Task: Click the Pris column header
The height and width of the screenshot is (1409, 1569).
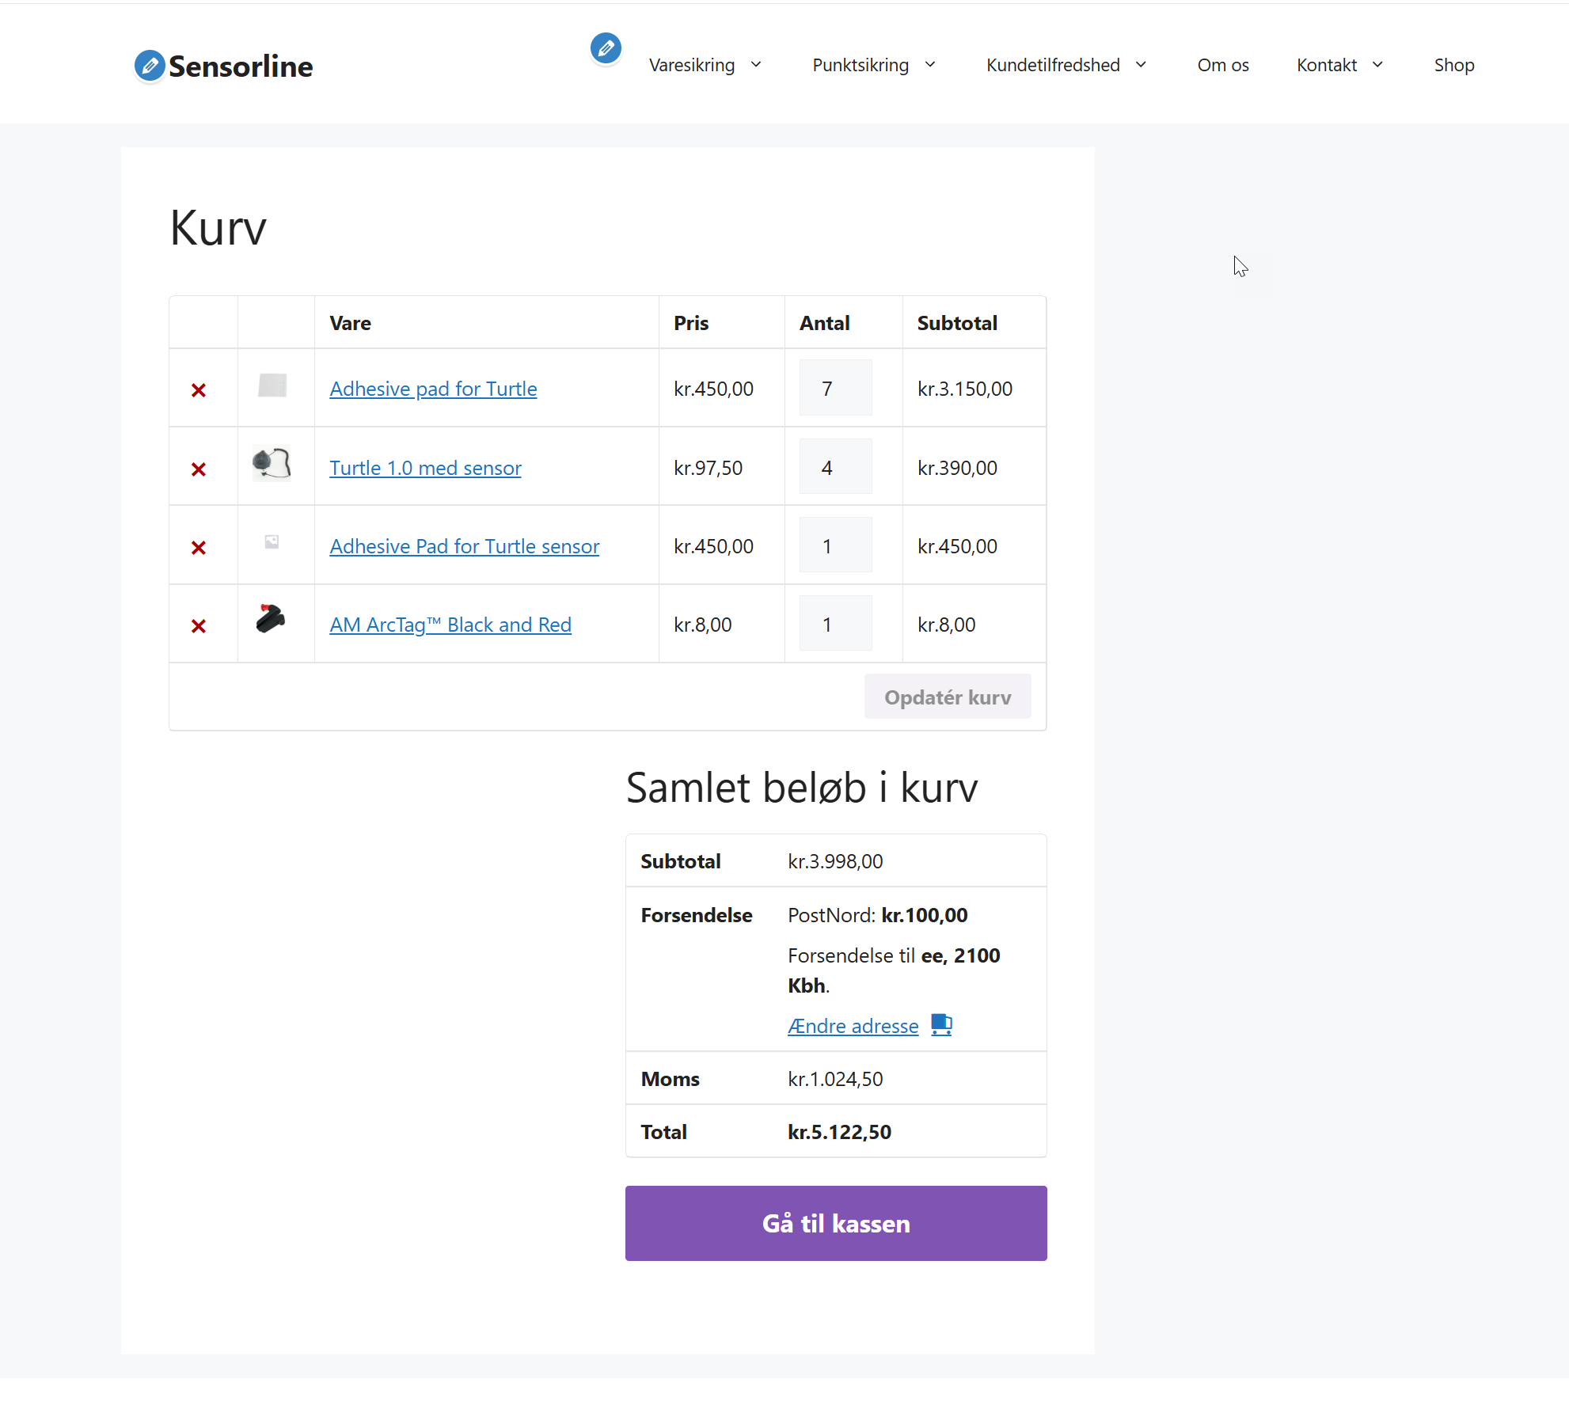Action: [x=691, y=323]
